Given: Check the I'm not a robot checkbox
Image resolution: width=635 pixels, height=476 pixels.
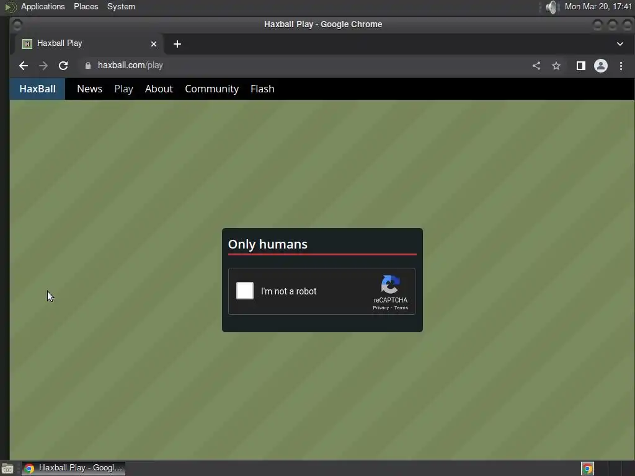Looking at the screenshot, I should point(245,291).
